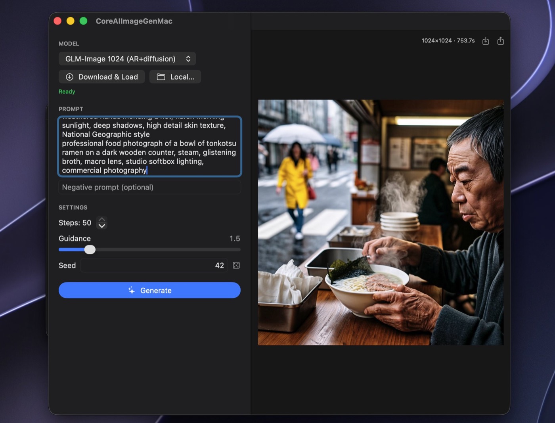This screenshot has width=555, height=423.
Task: Click the Ready status text
Action: [x=67, y=92]
